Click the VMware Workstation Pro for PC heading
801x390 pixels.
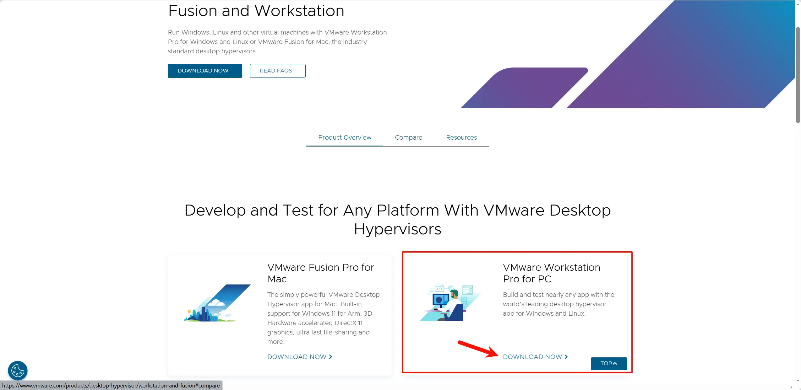coord(551,273)
